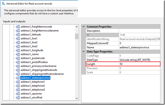Select the address1_primarycontactname column
This screenshot has width=165, height=105.
pyautogui.click(x=39, y=66)
